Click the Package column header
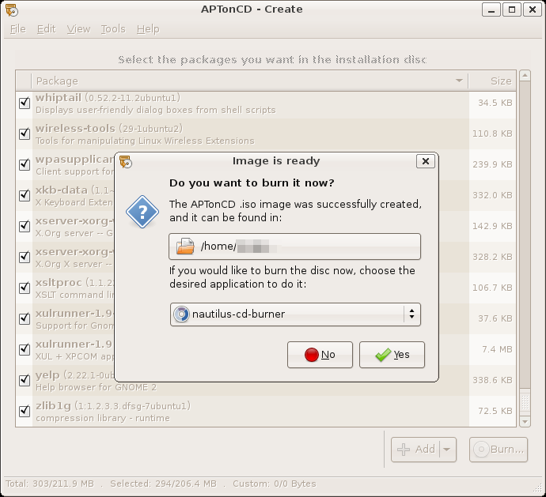 pyautogui.click(x=250, y=81)
